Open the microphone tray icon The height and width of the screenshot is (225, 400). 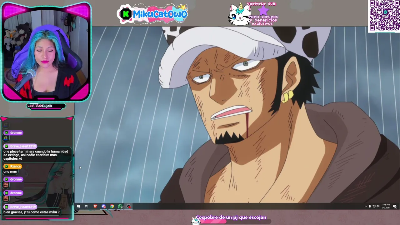pos(370,206)
